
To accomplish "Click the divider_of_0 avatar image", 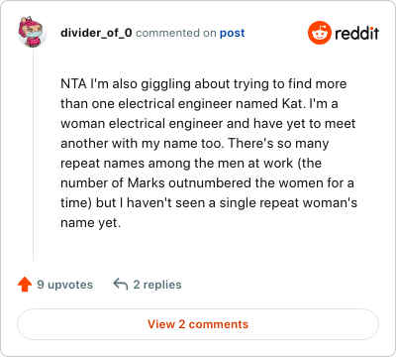I will [x=32, y=32].
